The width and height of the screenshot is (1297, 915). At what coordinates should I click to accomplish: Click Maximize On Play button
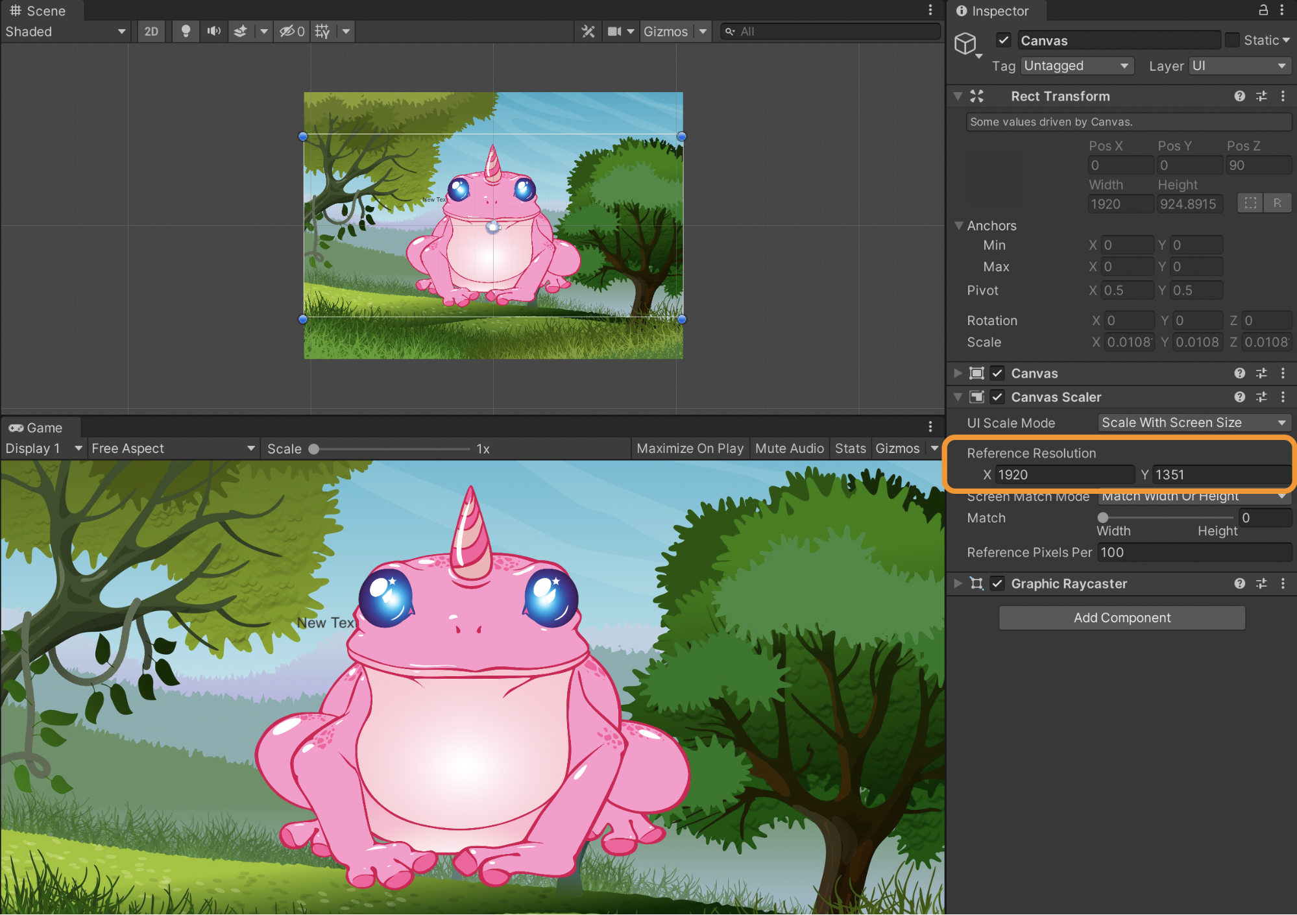690,448
